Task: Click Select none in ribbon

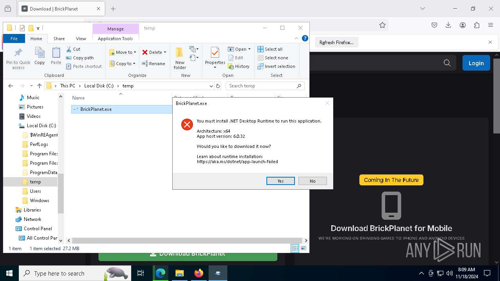Action: pyautogui.click(x=273, y=58)
